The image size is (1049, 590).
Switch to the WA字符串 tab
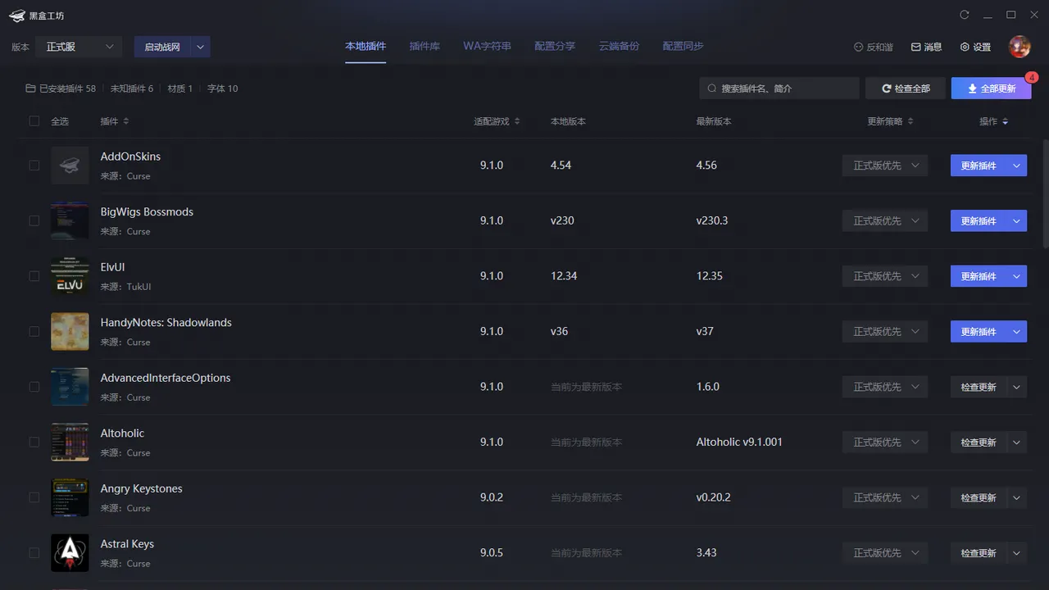(487, 47)
